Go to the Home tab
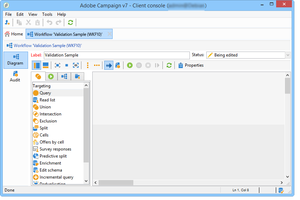The image size is (300, 200). (14, 34)
